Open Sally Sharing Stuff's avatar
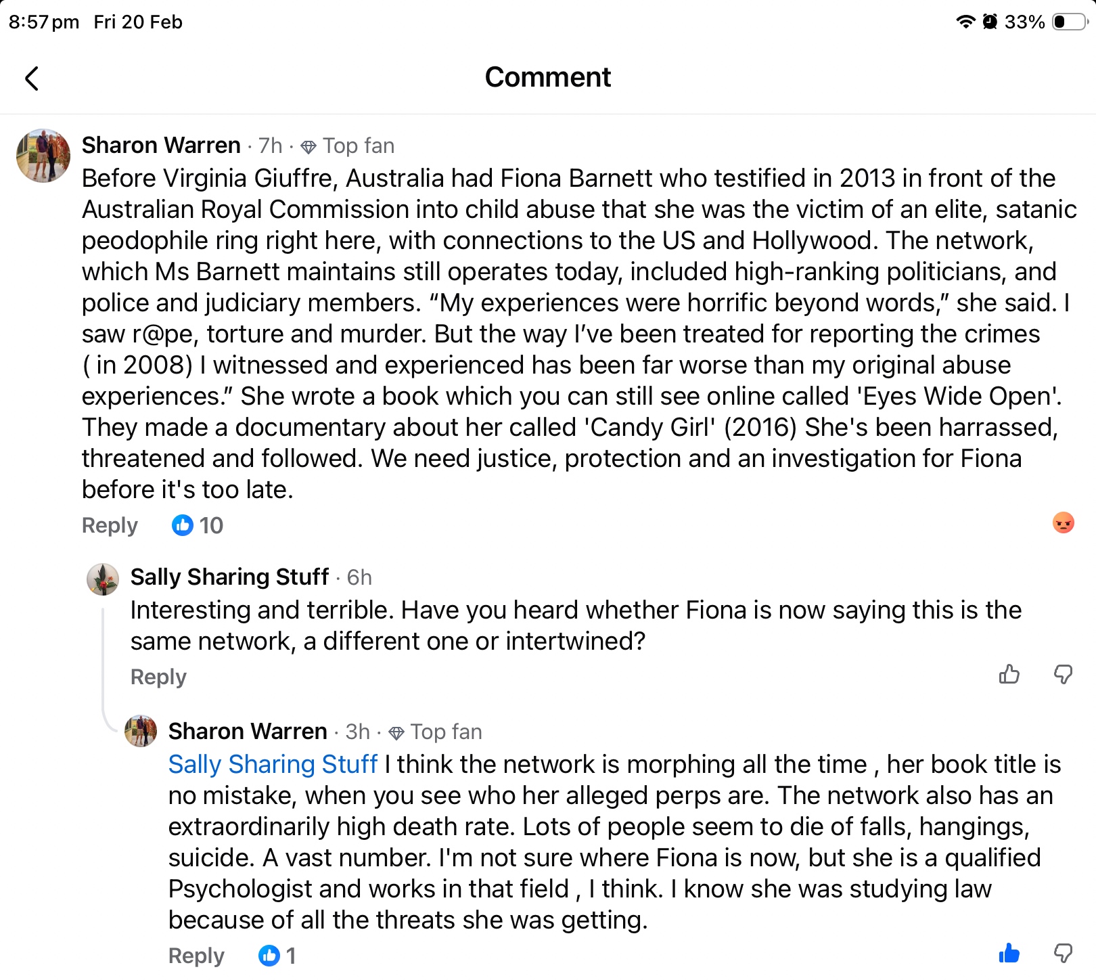Image resolution: width=1096 pixels, height=980 pixels. (103, 579)
